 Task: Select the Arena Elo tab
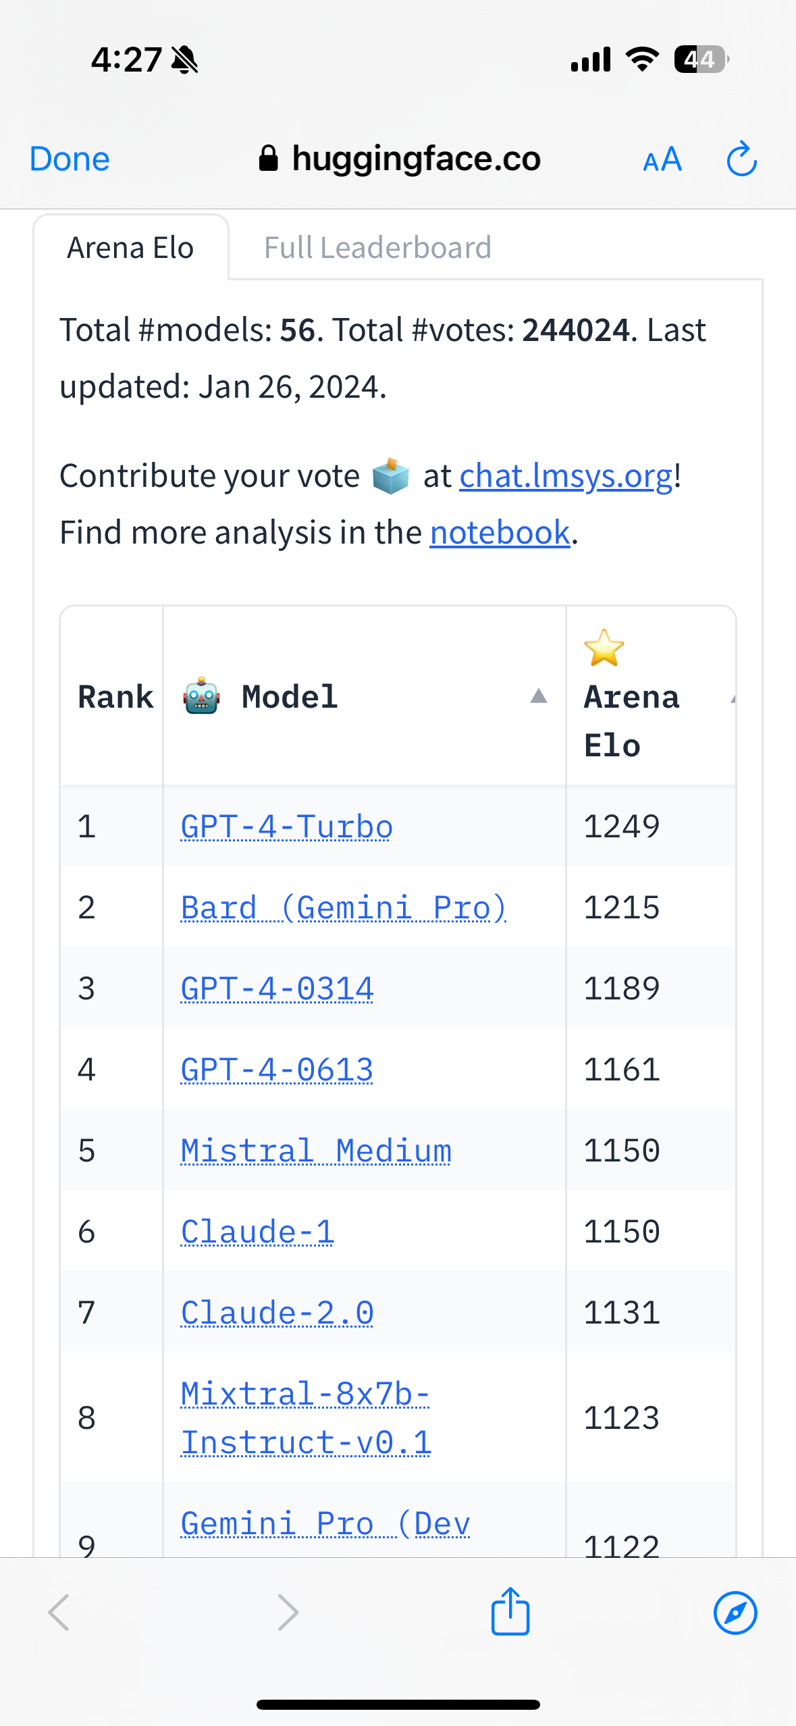coord(131,247)
